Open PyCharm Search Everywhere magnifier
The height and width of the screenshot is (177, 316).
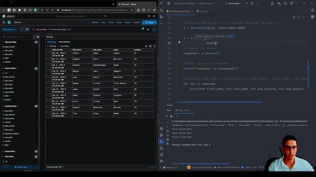[x=285, y=3]
